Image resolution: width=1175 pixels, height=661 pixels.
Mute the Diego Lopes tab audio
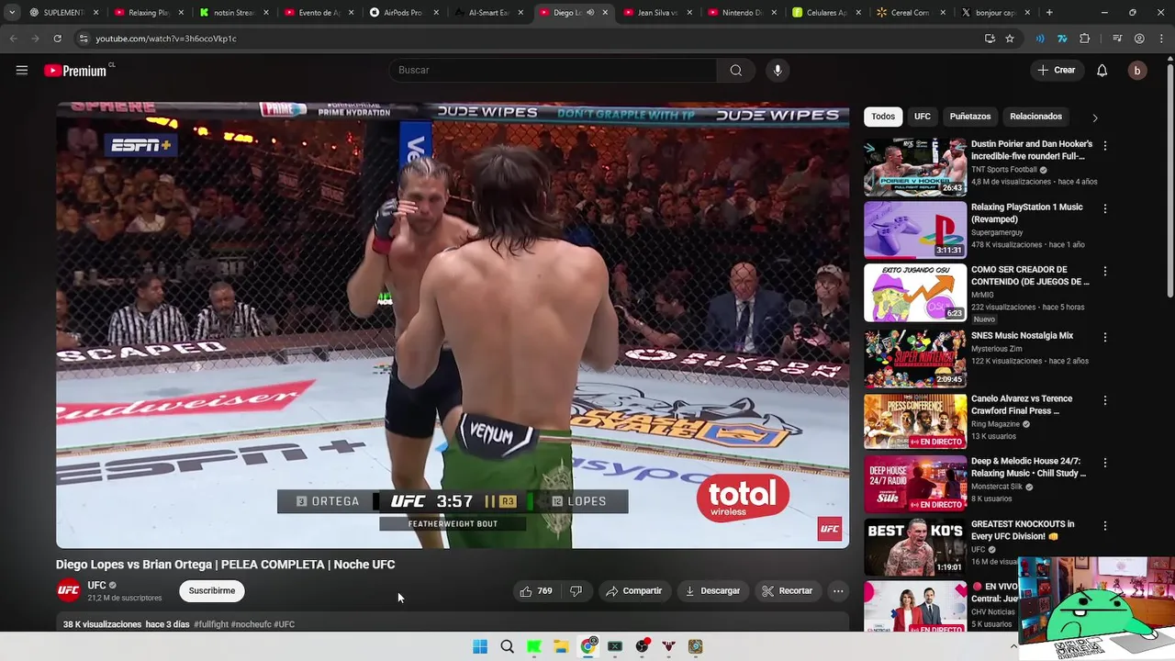click(590, 13)
